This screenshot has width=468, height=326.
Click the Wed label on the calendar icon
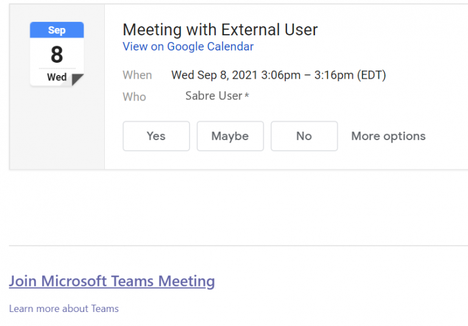click(x=57, y=77)
